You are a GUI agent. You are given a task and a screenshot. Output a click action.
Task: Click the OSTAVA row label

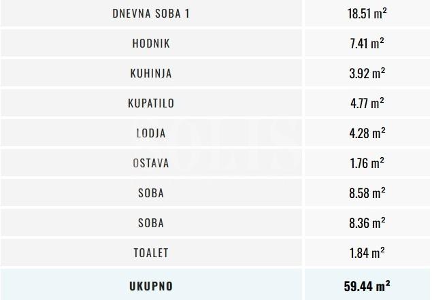(150, 163)
